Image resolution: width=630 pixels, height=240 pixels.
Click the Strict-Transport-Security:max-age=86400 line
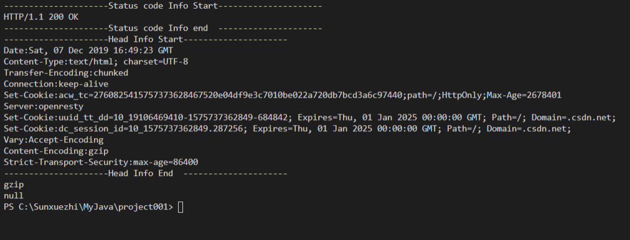point(101,162)
